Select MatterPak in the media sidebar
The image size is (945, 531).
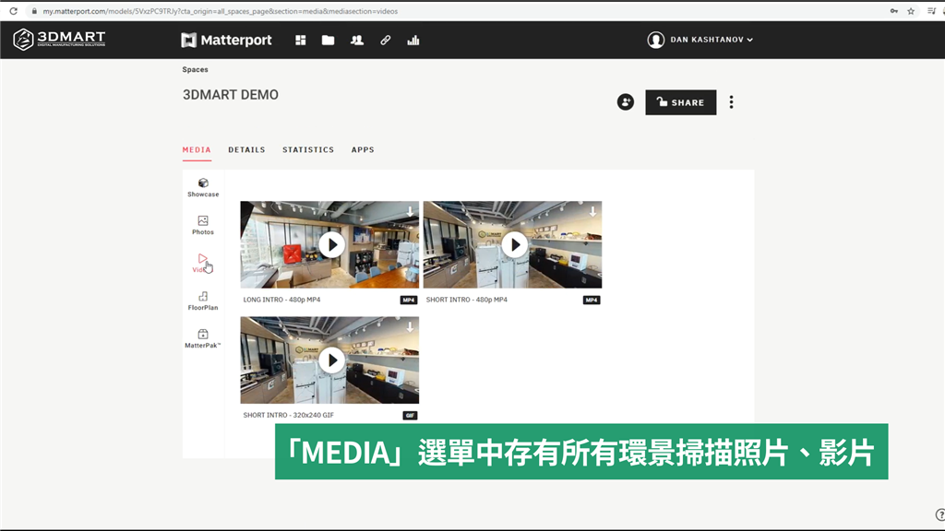[x=203, y=339]
